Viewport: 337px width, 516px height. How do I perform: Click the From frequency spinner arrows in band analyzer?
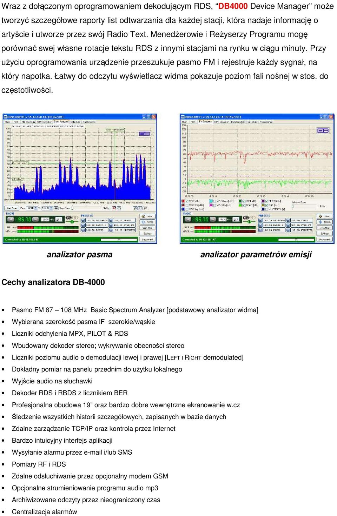pos(36,208)
